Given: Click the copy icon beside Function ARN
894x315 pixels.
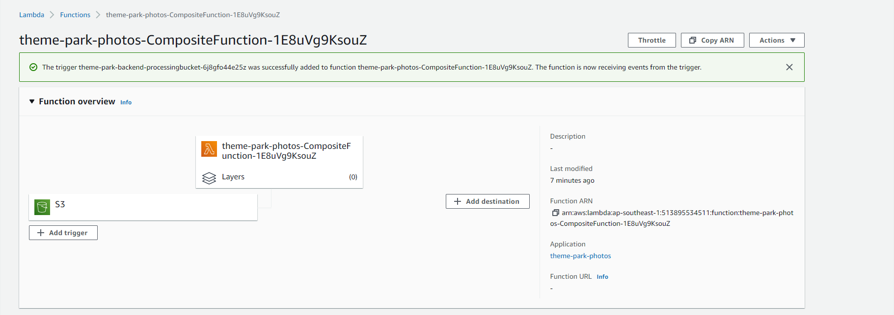Looking at the screenshot, I should [x=555, y=213].
